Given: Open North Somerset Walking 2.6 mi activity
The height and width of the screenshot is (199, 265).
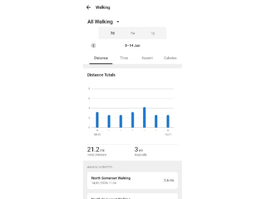Looking at the screenshot, I should pyautogui.click(x=132, y=180).
